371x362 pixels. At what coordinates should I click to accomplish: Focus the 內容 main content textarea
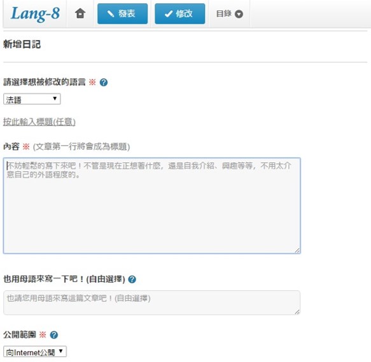pyautogui.click(x=152, y=205)
